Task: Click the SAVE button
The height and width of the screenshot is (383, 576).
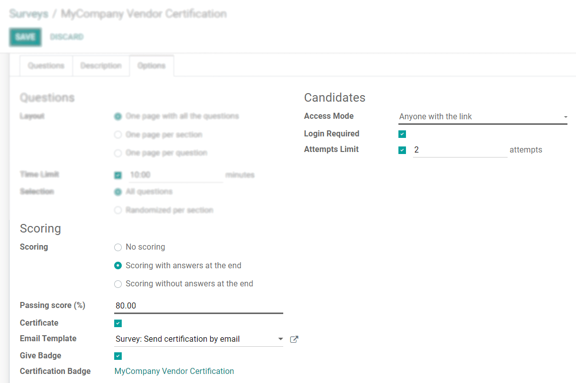Action: 25,37
